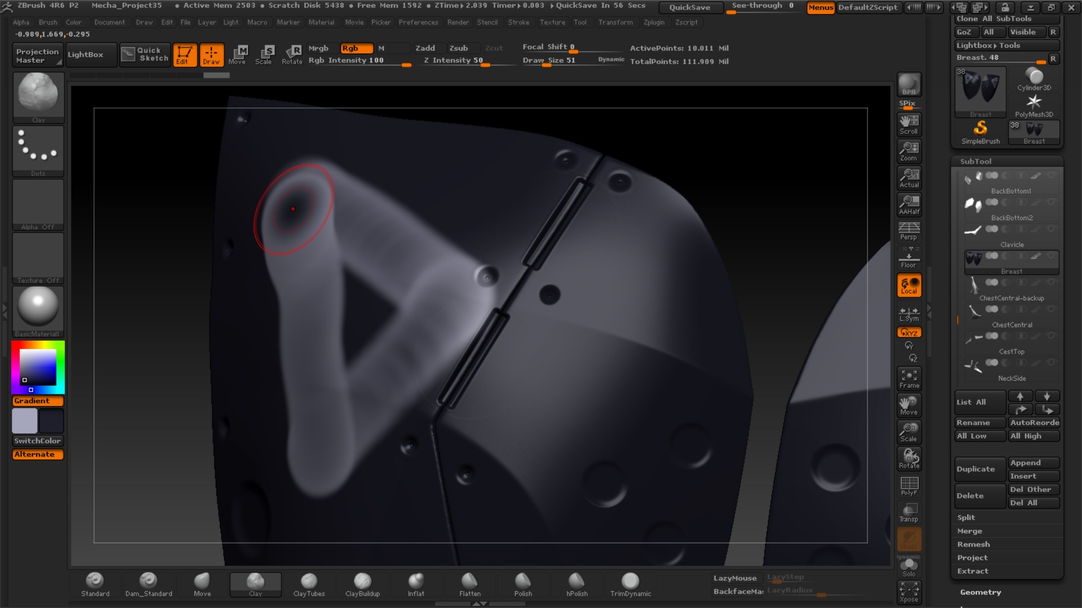Select the Clavicle subtool

[x=1012, y=236]
